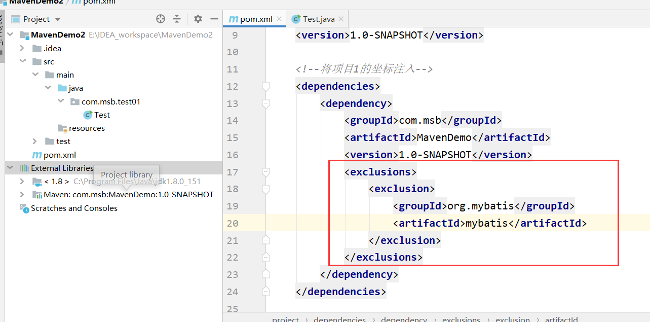The height and width of the screenshot is (322, 650).
Task: Click the closing dependencies tag line 24
Action: [340, 292]
